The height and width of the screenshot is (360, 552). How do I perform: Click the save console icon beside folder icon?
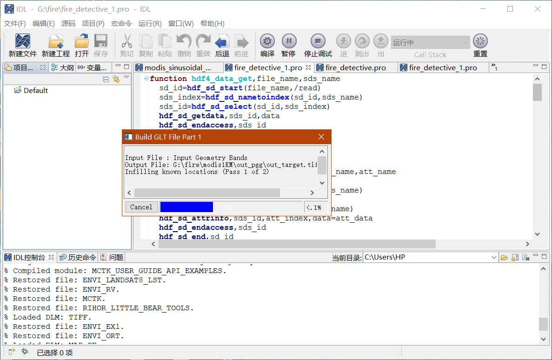click(515, 258)
